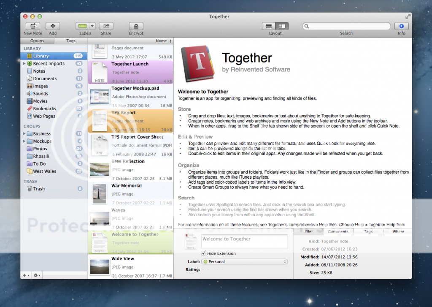Click the Search field in toolbar

[x=346, y=26]
